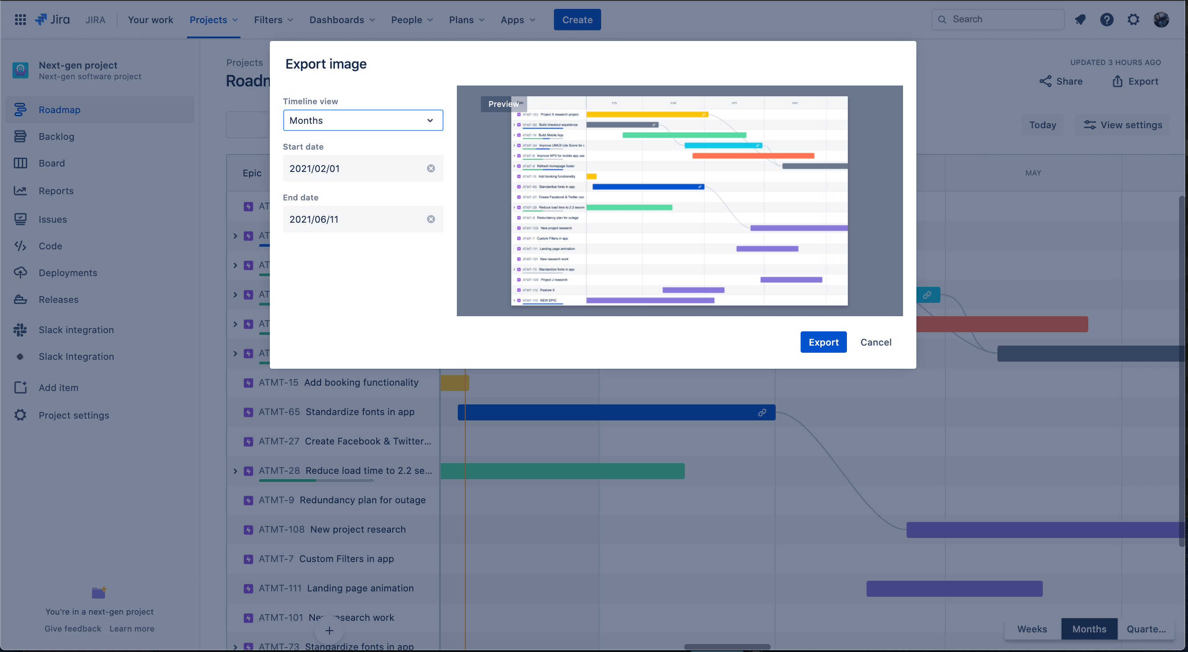Clear the Start date field

coord(431,168)
